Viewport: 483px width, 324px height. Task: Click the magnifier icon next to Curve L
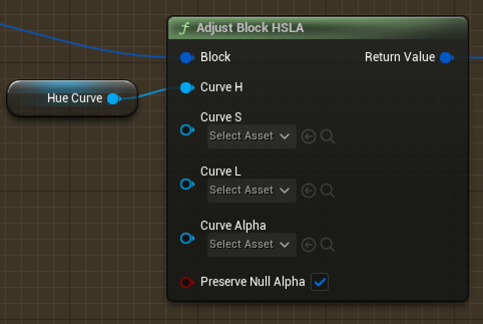328,190
